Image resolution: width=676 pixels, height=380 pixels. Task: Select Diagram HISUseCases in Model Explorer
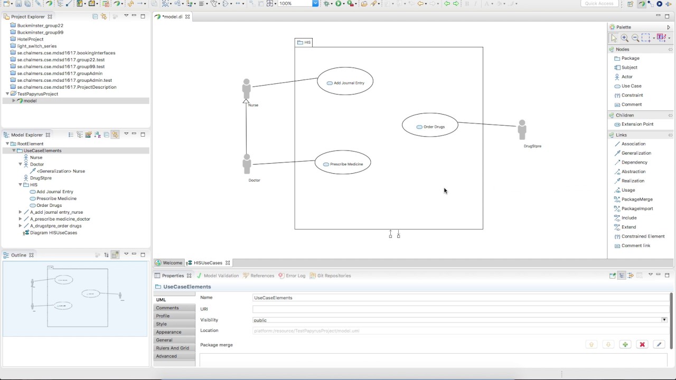tap(50, 233)
